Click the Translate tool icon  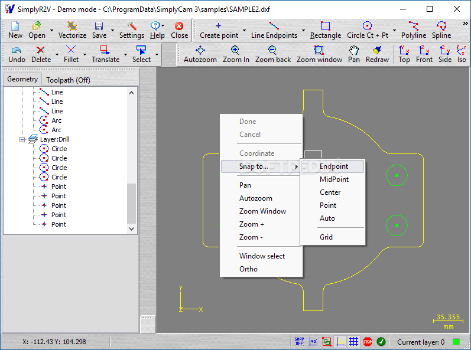tap(105, 54)
